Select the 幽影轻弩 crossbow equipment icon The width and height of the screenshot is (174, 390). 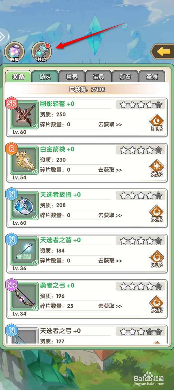[24, 115]
